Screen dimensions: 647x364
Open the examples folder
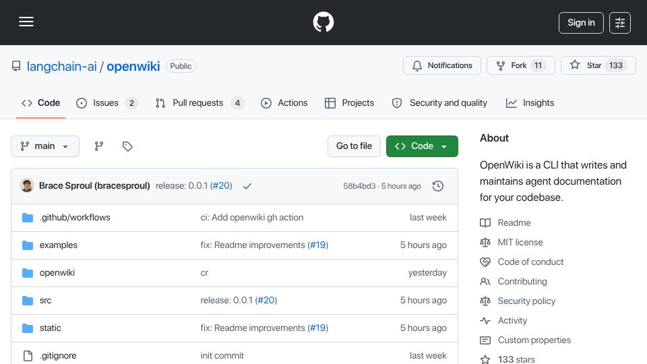click(59, 245)
